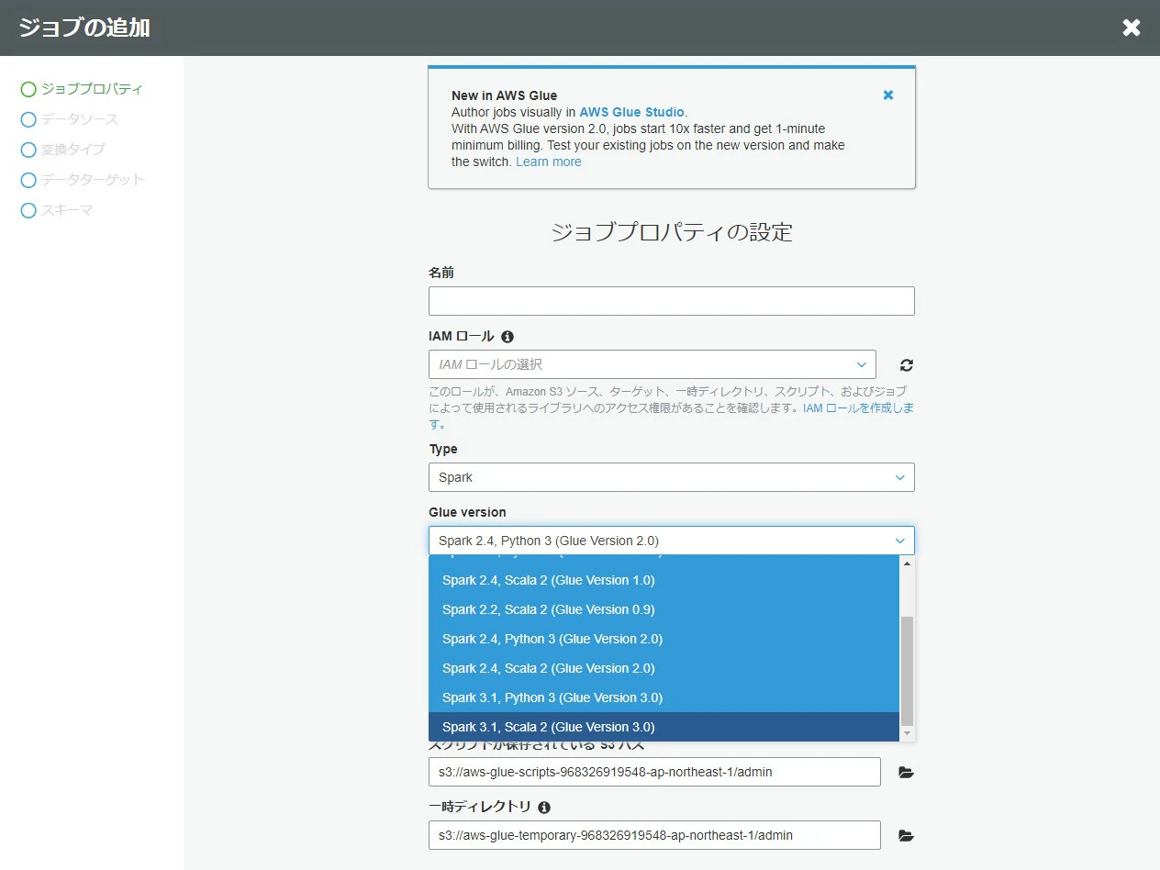Image resolution: width=1160 pixels, height=870 pixels.
Task: Choose Spark 3.1, Python 3 (Glue Version 3.0)
Action: [x=664, y=697]
